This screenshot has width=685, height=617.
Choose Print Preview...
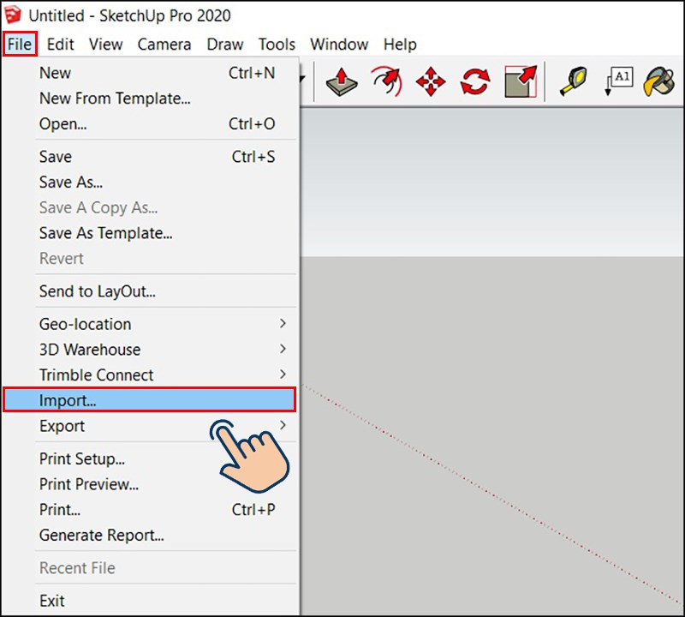tap(150, 483)
